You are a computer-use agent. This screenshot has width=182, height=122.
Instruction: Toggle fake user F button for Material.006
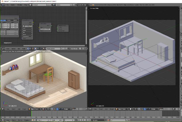(61, 49)
